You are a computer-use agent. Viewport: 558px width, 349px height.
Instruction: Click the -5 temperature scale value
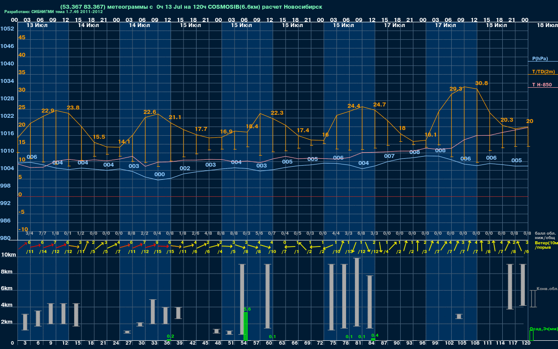click(x=21, y=212)
